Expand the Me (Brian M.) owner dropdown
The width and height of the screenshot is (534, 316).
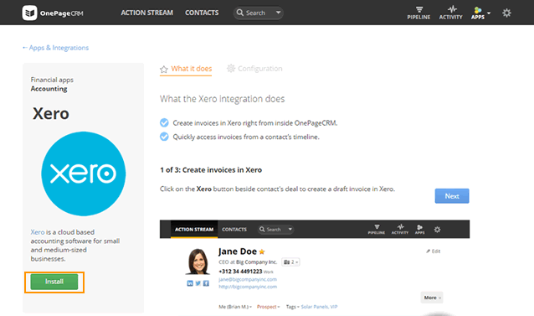(235, 307)
